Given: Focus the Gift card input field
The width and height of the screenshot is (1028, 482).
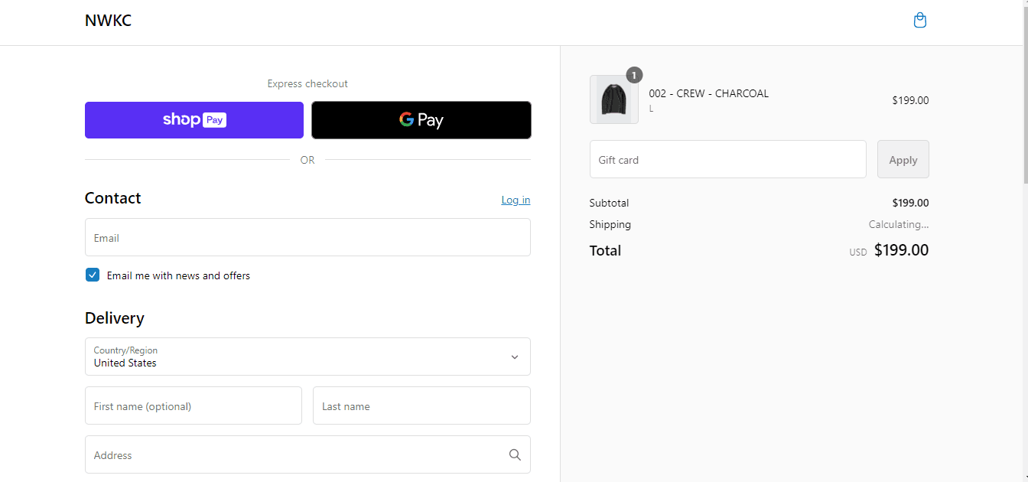Looking at the screenshot, I should [728, 159].
